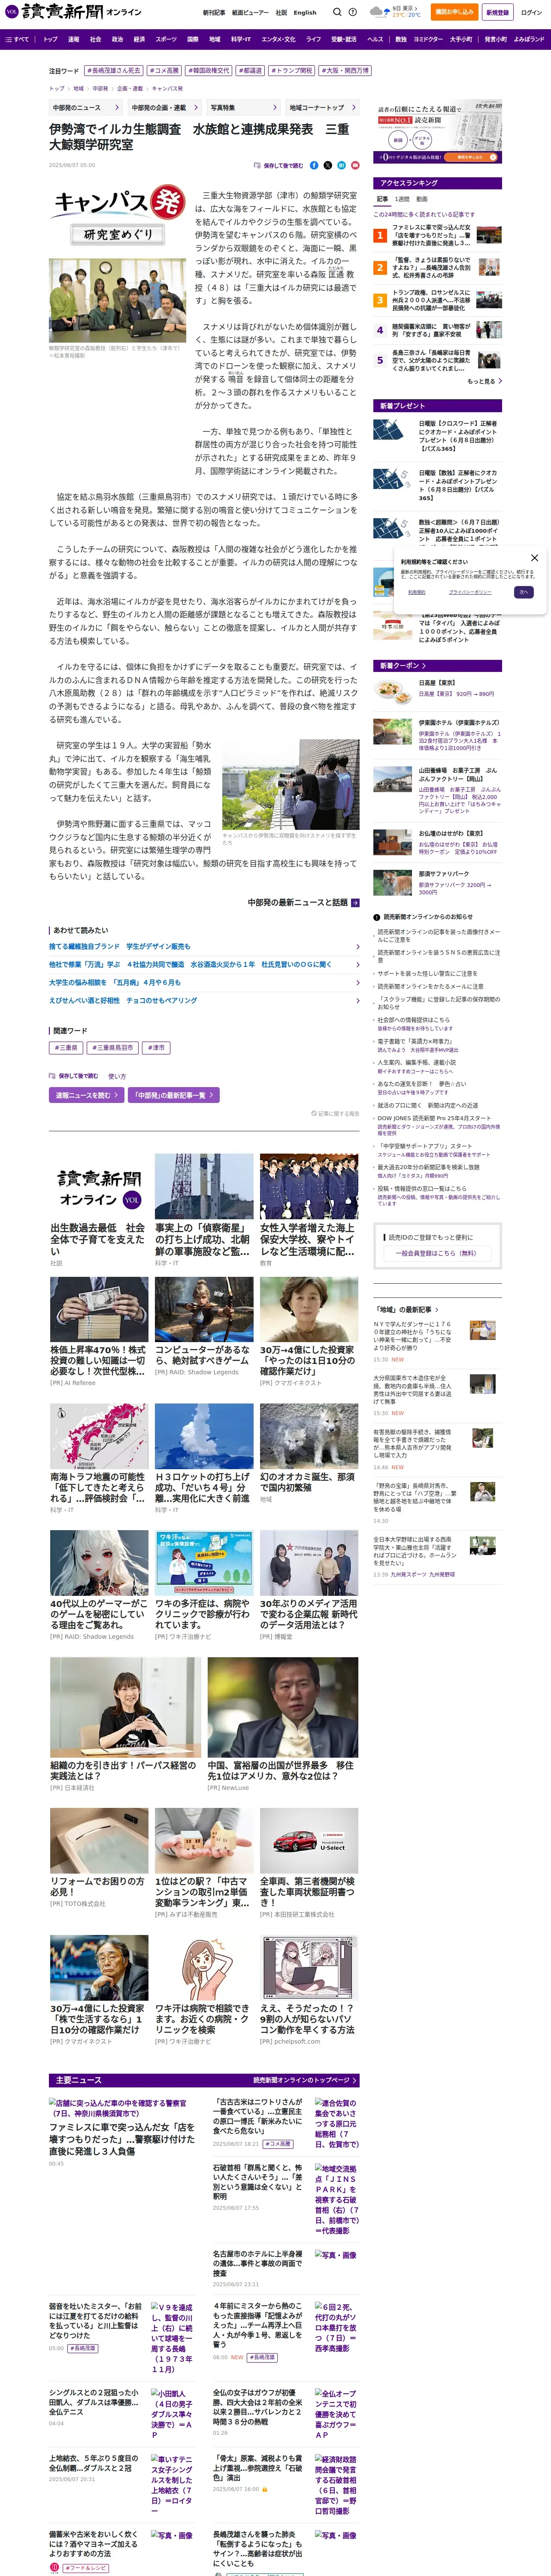Open 中部発の最新ニュースと話題 arrow icon
551x2576 pixels.
click(355, 902)
